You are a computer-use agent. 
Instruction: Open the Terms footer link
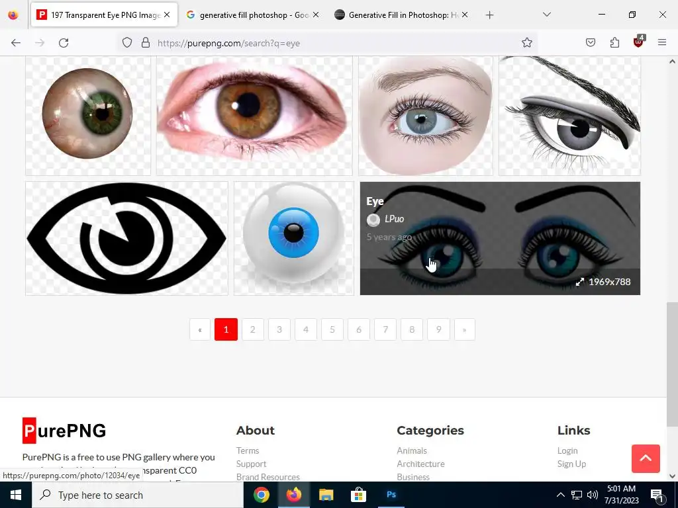tap(248, 450)
